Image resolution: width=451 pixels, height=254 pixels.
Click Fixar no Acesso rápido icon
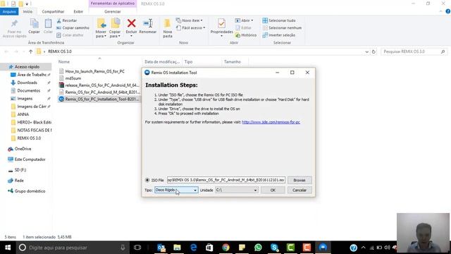[14, 28]
